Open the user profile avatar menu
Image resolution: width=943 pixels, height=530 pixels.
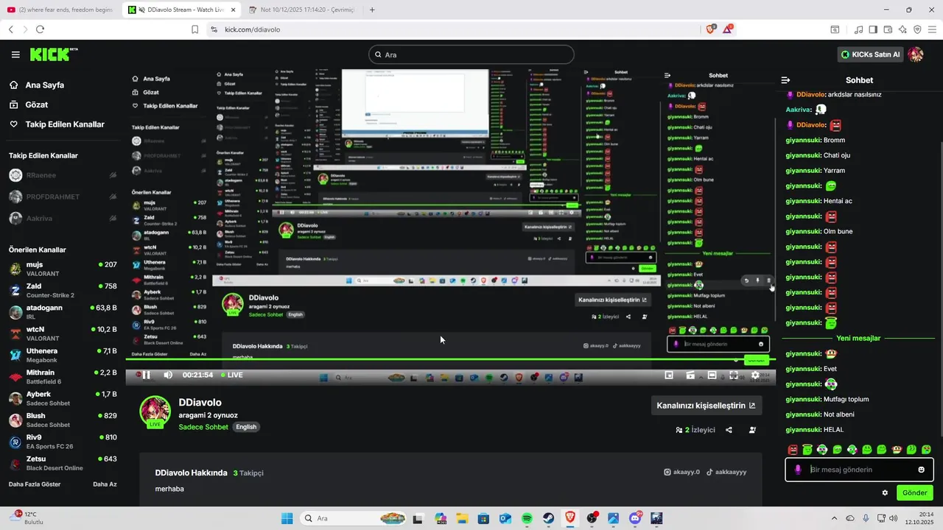tap(916, 54)
